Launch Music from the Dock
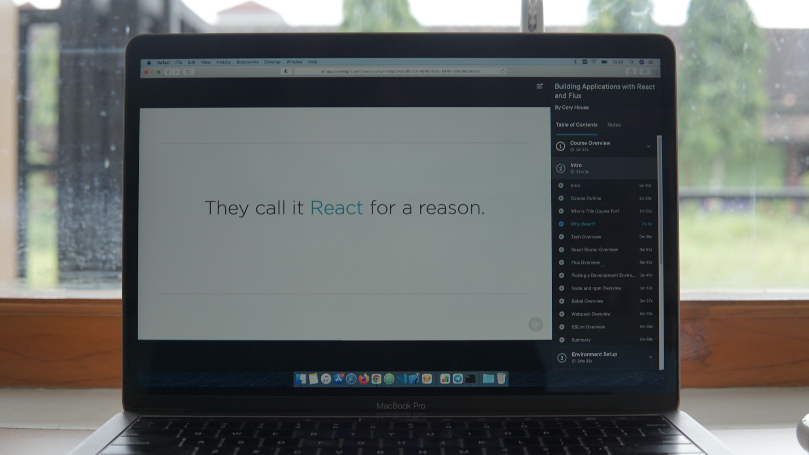 326,379
